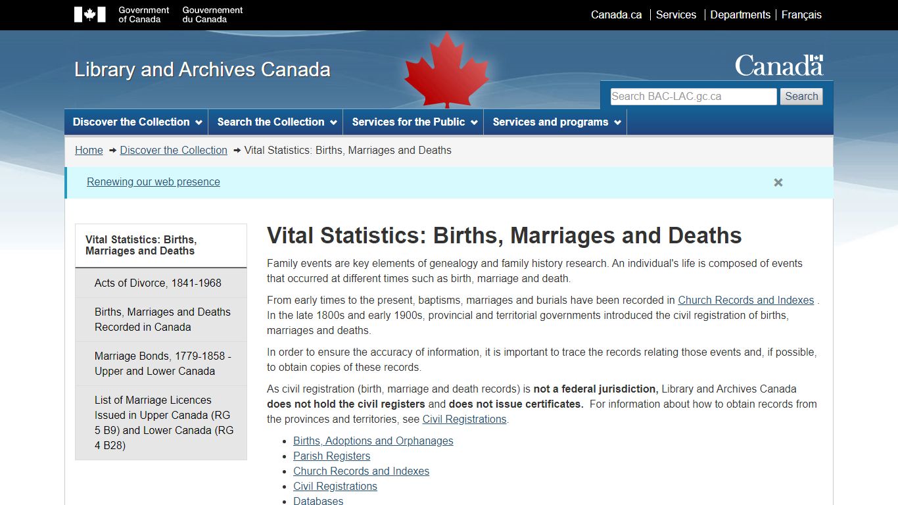
Task: Select the Vital Statistics sidebar heading
Action: pos(161,245)
